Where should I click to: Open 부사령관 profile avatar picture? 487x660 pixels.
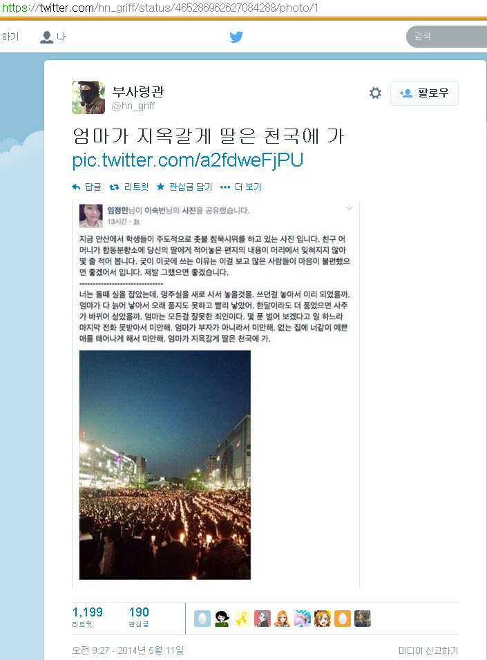[88, 97]
